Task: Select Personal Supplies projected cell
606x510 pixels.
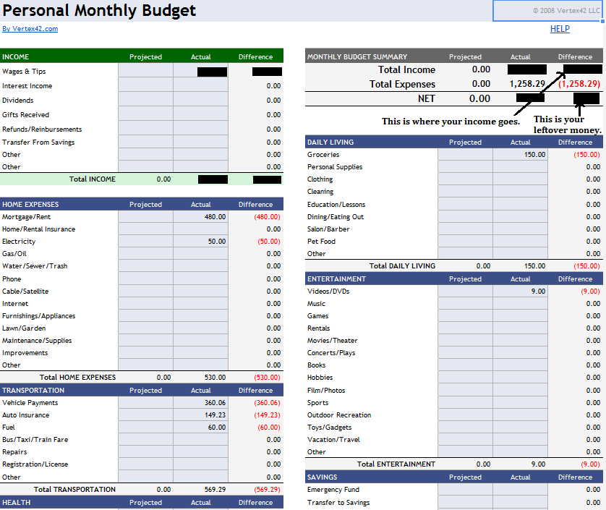Action: (465, 167)
